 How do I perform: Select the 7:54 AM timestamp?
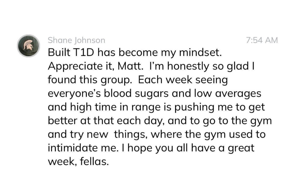click(x=262, y=40)
